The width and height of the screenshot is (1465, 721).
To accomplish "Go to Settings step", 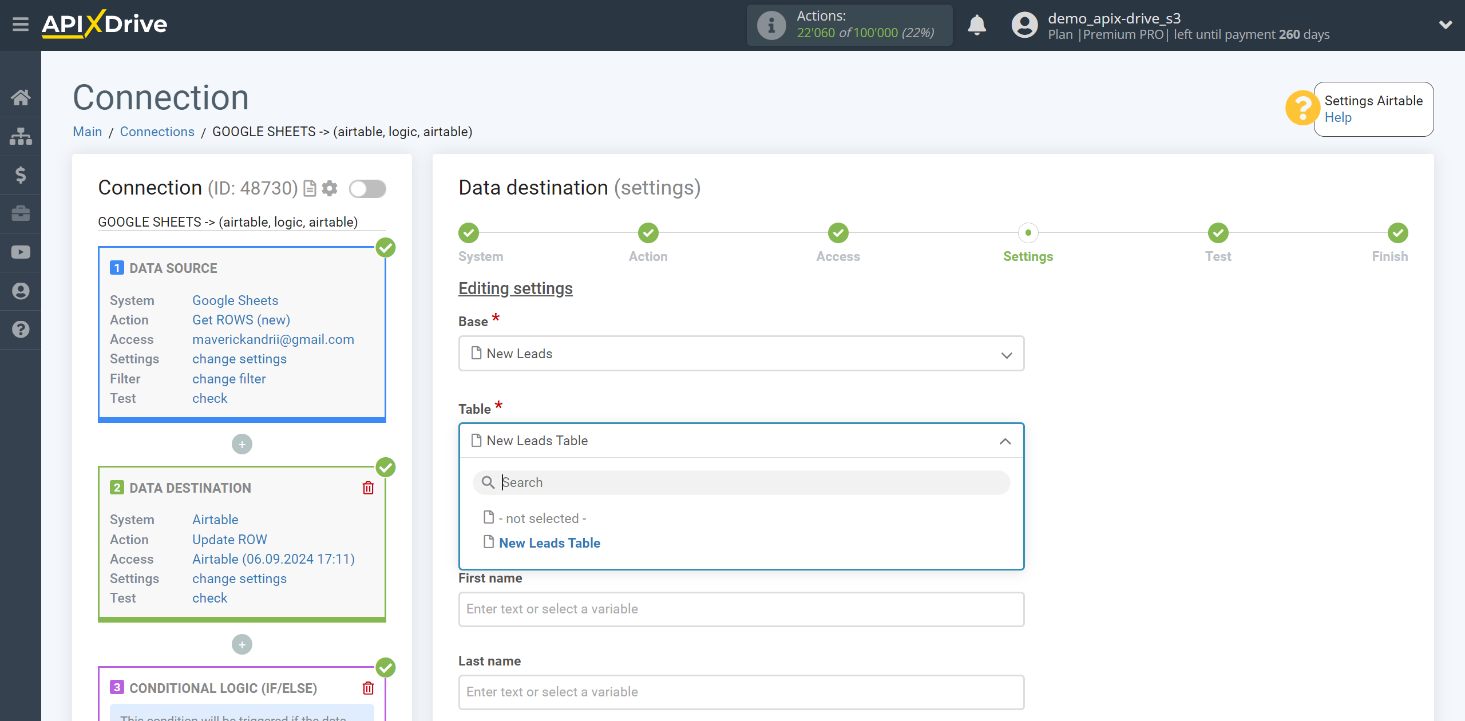I will [1028, 233].
